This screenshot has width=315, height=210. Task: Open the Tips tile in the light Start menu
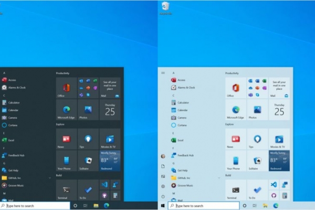pos(258,139)
